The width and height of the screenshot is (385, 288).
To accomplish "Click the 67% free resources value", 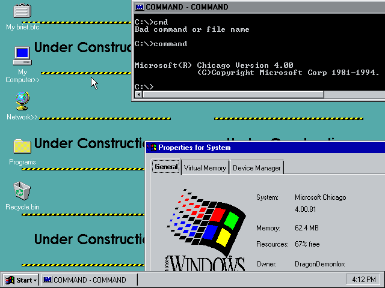I will coord(307,244).
